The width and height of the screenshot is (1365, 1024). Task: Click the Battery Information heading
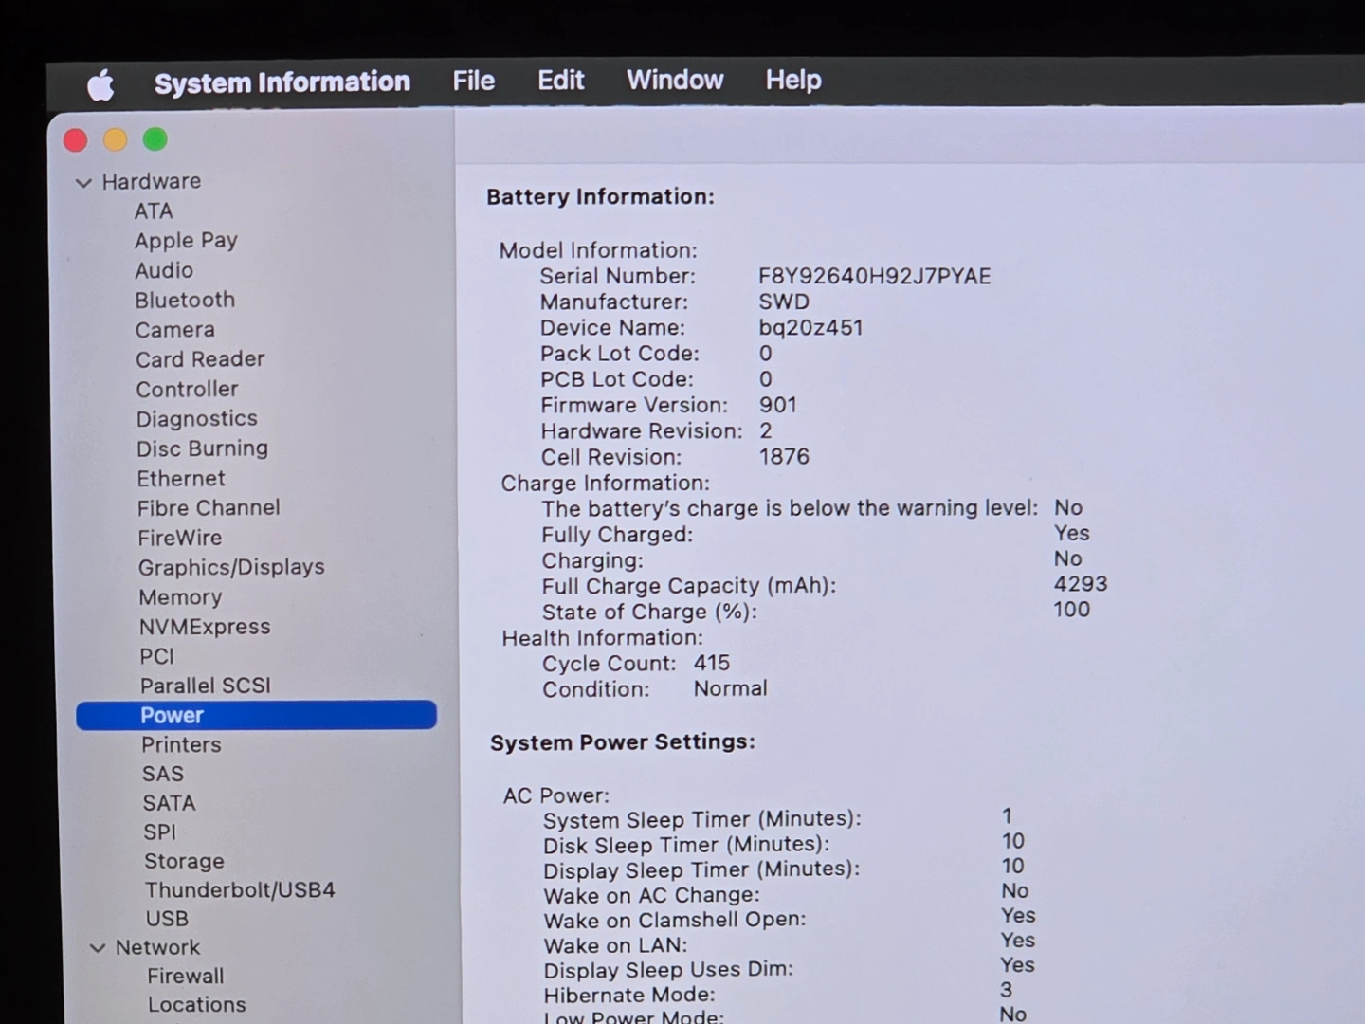[600, 197]
